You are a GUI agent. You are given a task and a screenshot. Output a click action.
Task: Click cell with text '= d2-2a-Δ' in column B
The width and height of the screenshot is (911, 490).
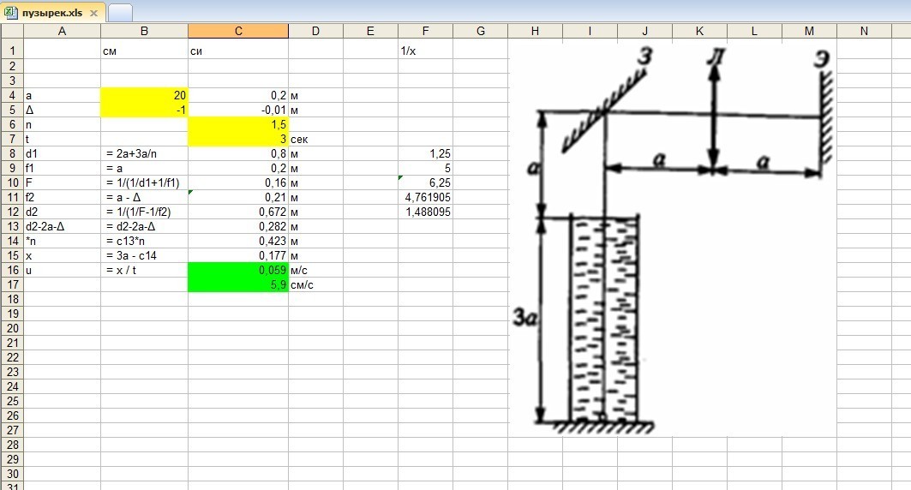[144, 226]
